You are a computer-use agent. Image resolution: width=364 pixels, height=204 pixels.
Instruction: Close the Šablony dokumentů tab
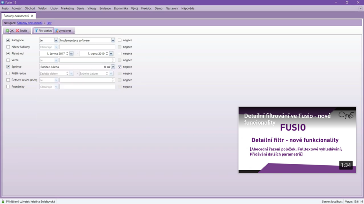[x=32, y=16]
